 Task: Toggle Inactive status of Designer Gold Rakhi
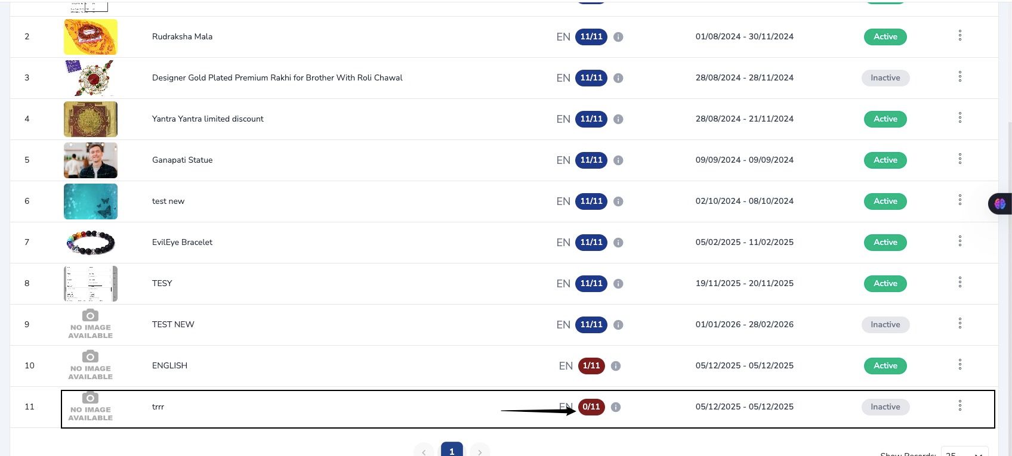click(x=885, y=78)
